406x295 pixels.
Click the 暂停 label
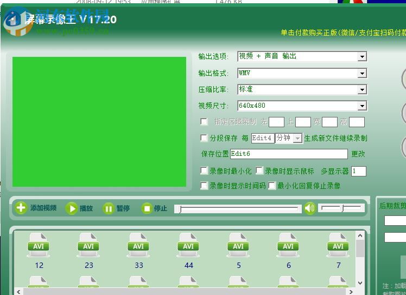[x=123, y=208]
